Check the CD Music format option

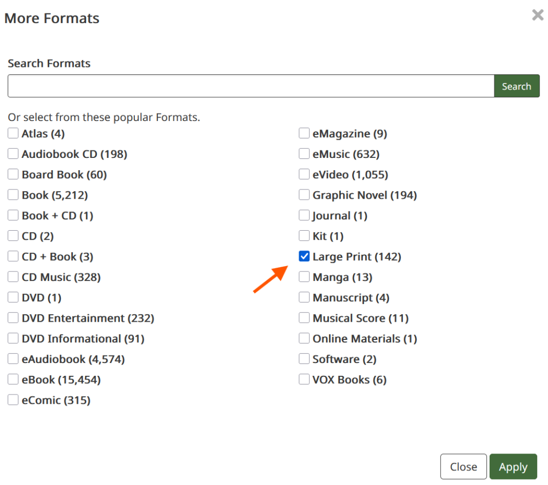point(13,277)
